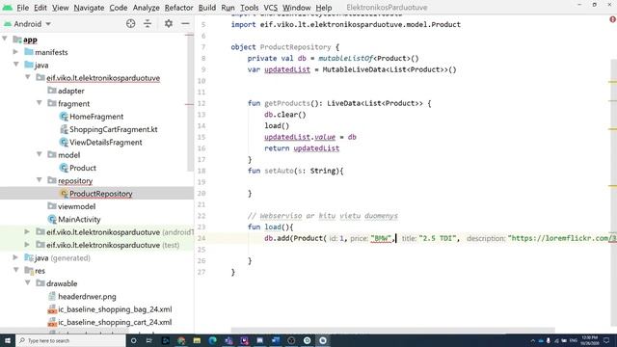Click the Android Studio logo in menu bar

8,8
